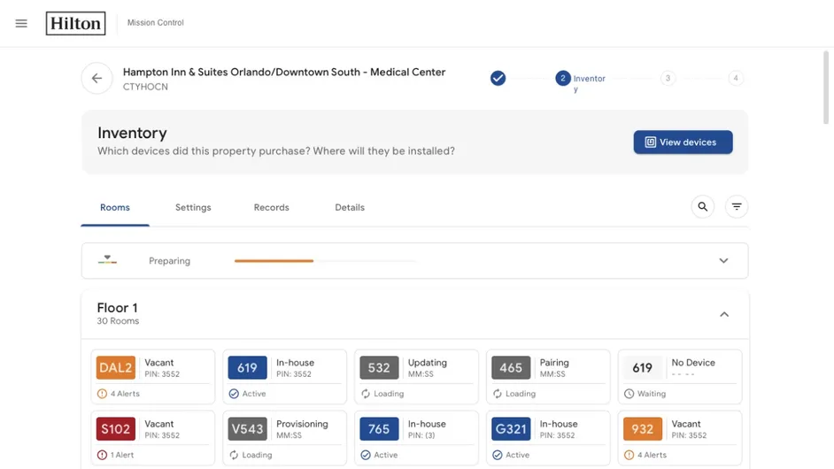The height and width of the screenshot is (469, 834).
Task: Collapse the Floor 1 section
Action: click(724, 314)
